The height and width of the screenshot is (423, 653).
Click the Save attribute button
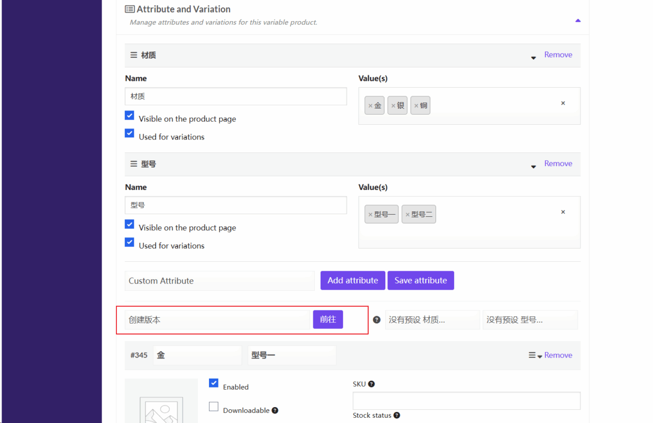[421, 281]
